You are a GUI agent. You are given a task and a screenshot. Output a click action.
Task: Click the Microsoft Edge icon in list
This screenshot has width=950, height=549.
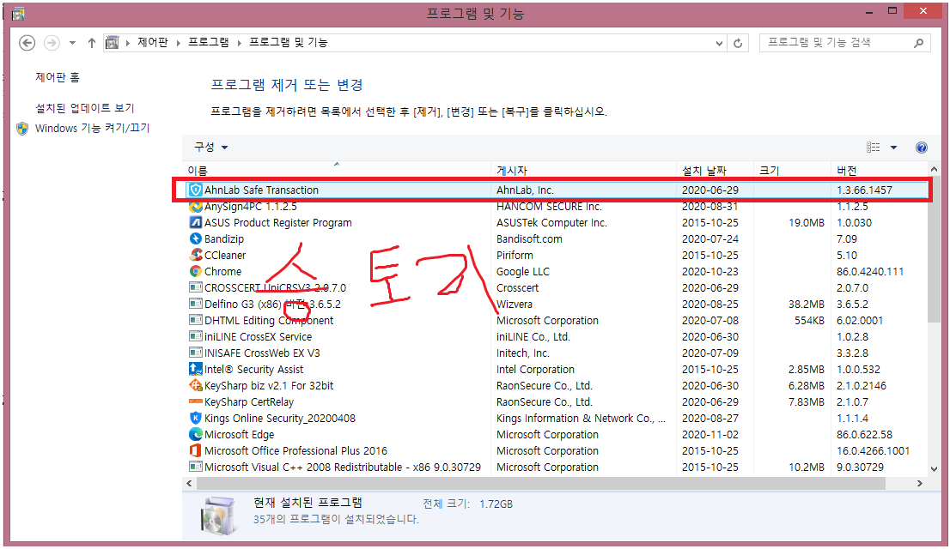pos(195,435)
